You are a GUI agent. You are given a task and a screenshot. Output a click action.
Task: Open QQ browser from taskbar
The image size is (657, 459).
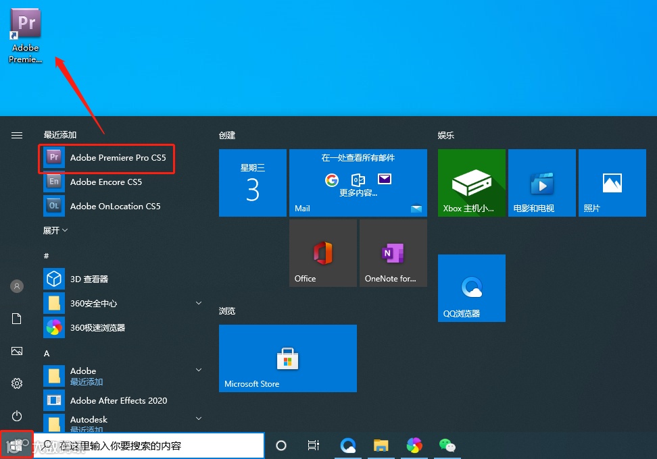[x=348, y=446]
